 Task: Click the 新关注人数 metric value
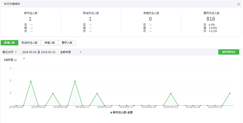pos(30,19)
